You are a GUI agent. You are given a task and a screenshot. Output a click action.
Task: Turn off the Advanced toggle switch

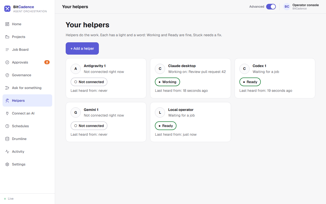[271, 7]
